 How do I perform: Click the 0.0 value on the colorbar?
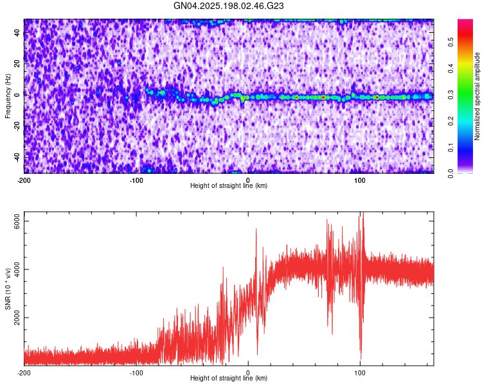pyautogui.click(x=451, y=174)
